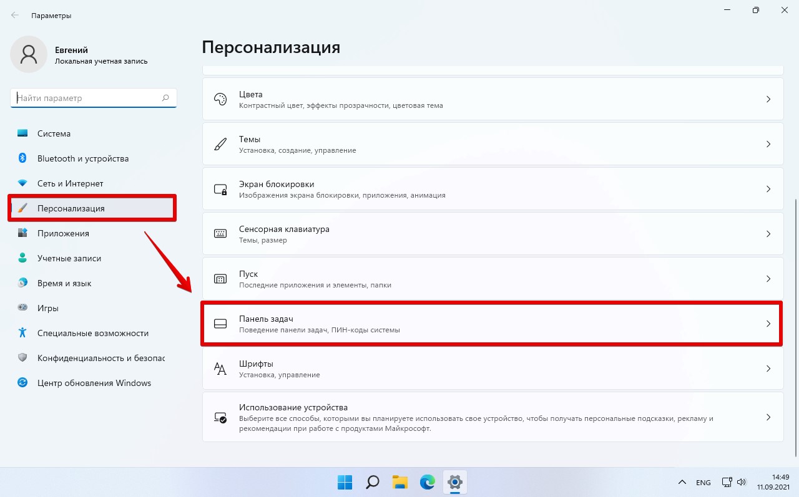The width and height of the screenshot is (799, 497).
Task: Open Сеть и Интернет section
Action: point(94,183)
